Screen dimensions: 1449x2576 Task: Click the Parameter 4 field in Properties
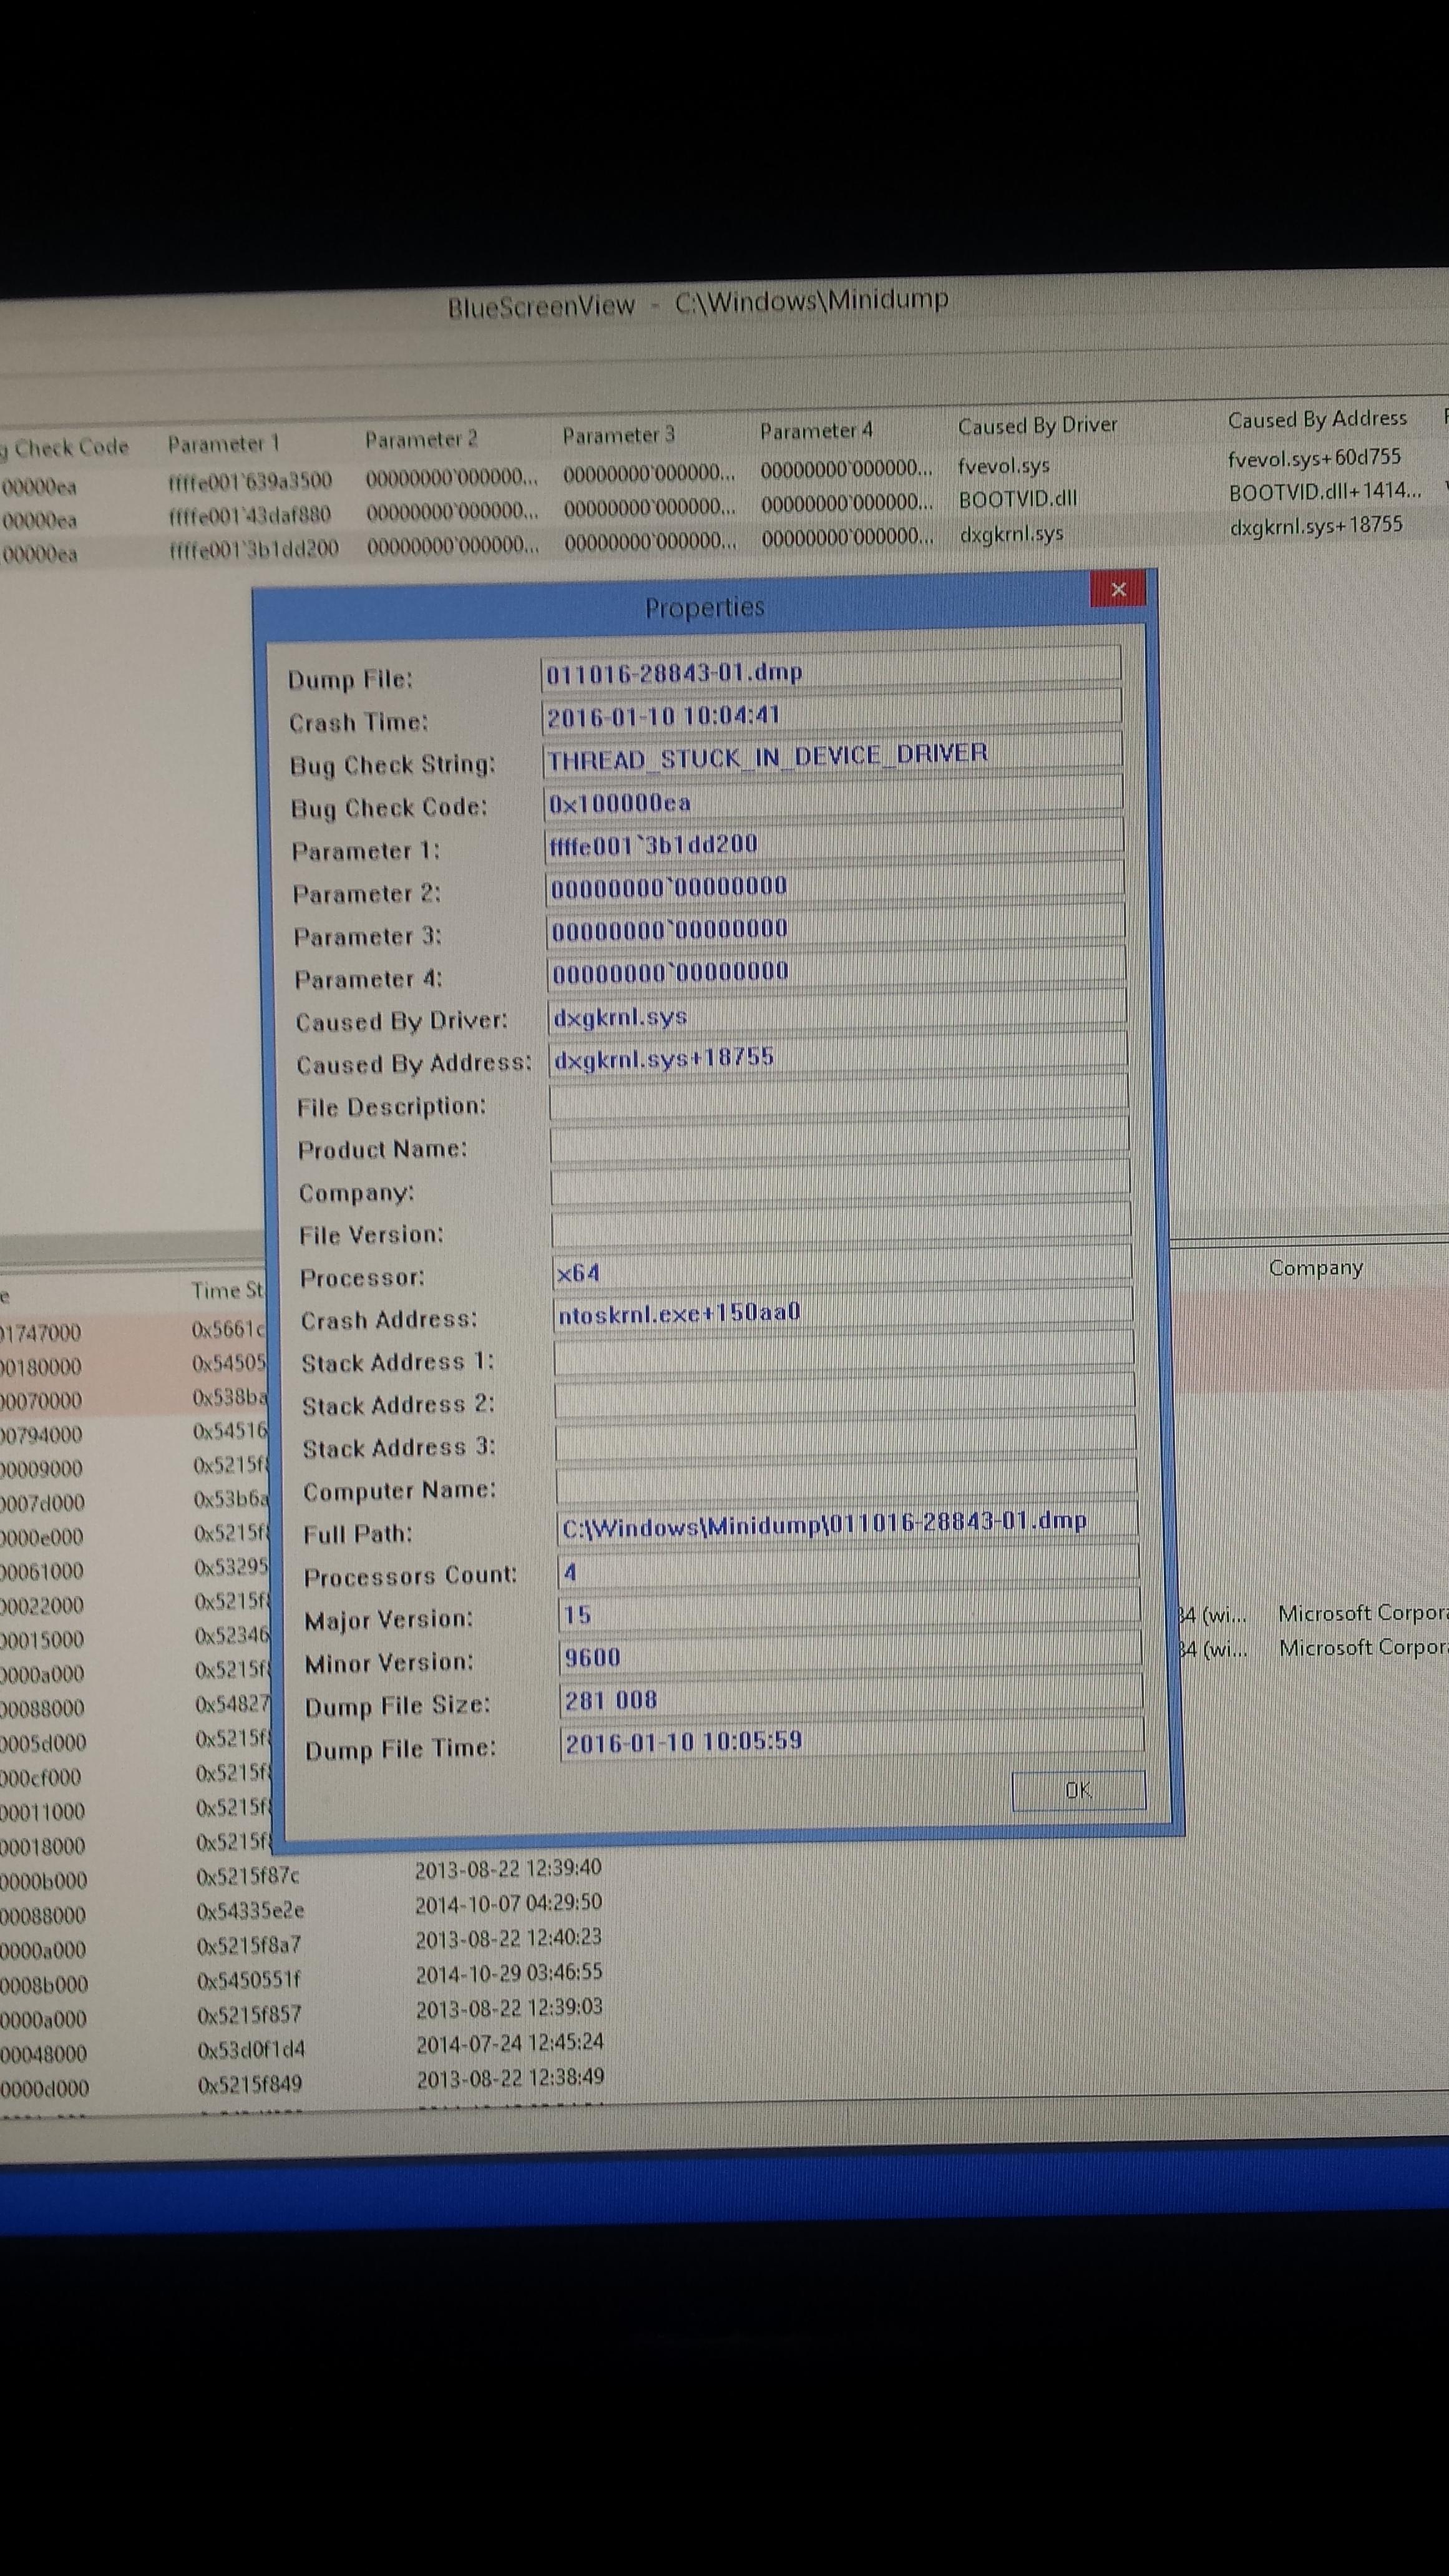[x=837, y=970]
